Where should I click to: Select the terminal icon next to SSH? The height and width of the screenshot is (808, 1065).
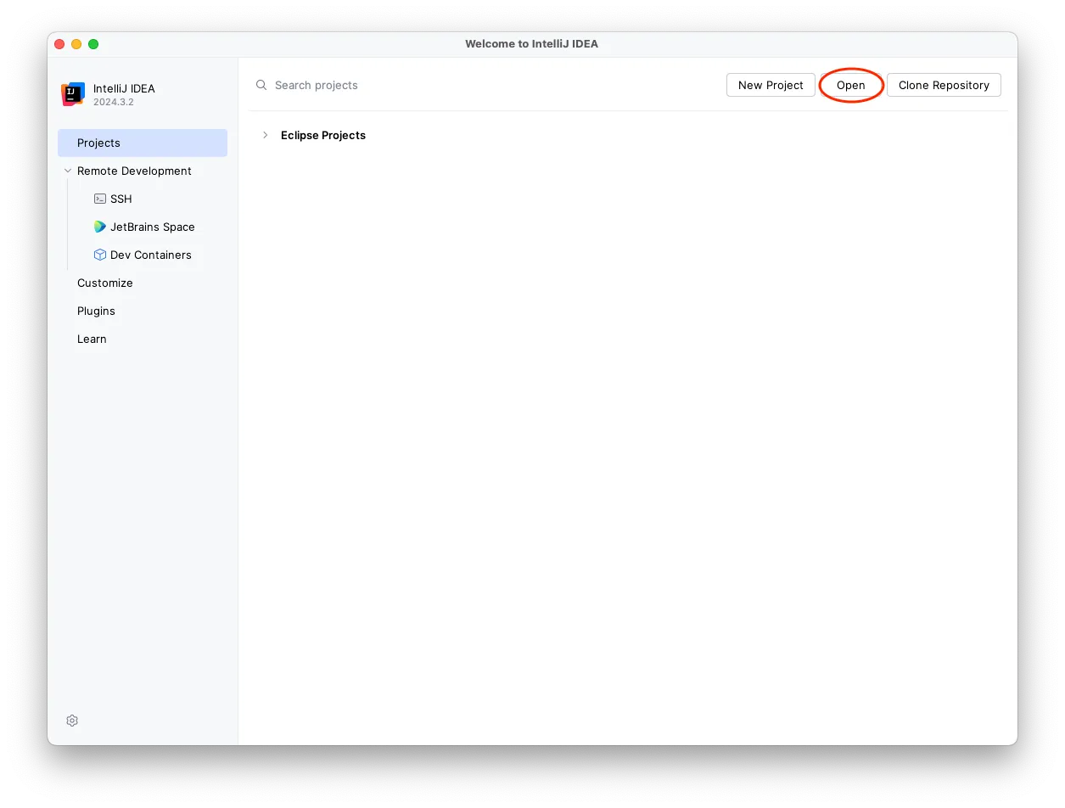pyautogui.click(x=99, y=199)
